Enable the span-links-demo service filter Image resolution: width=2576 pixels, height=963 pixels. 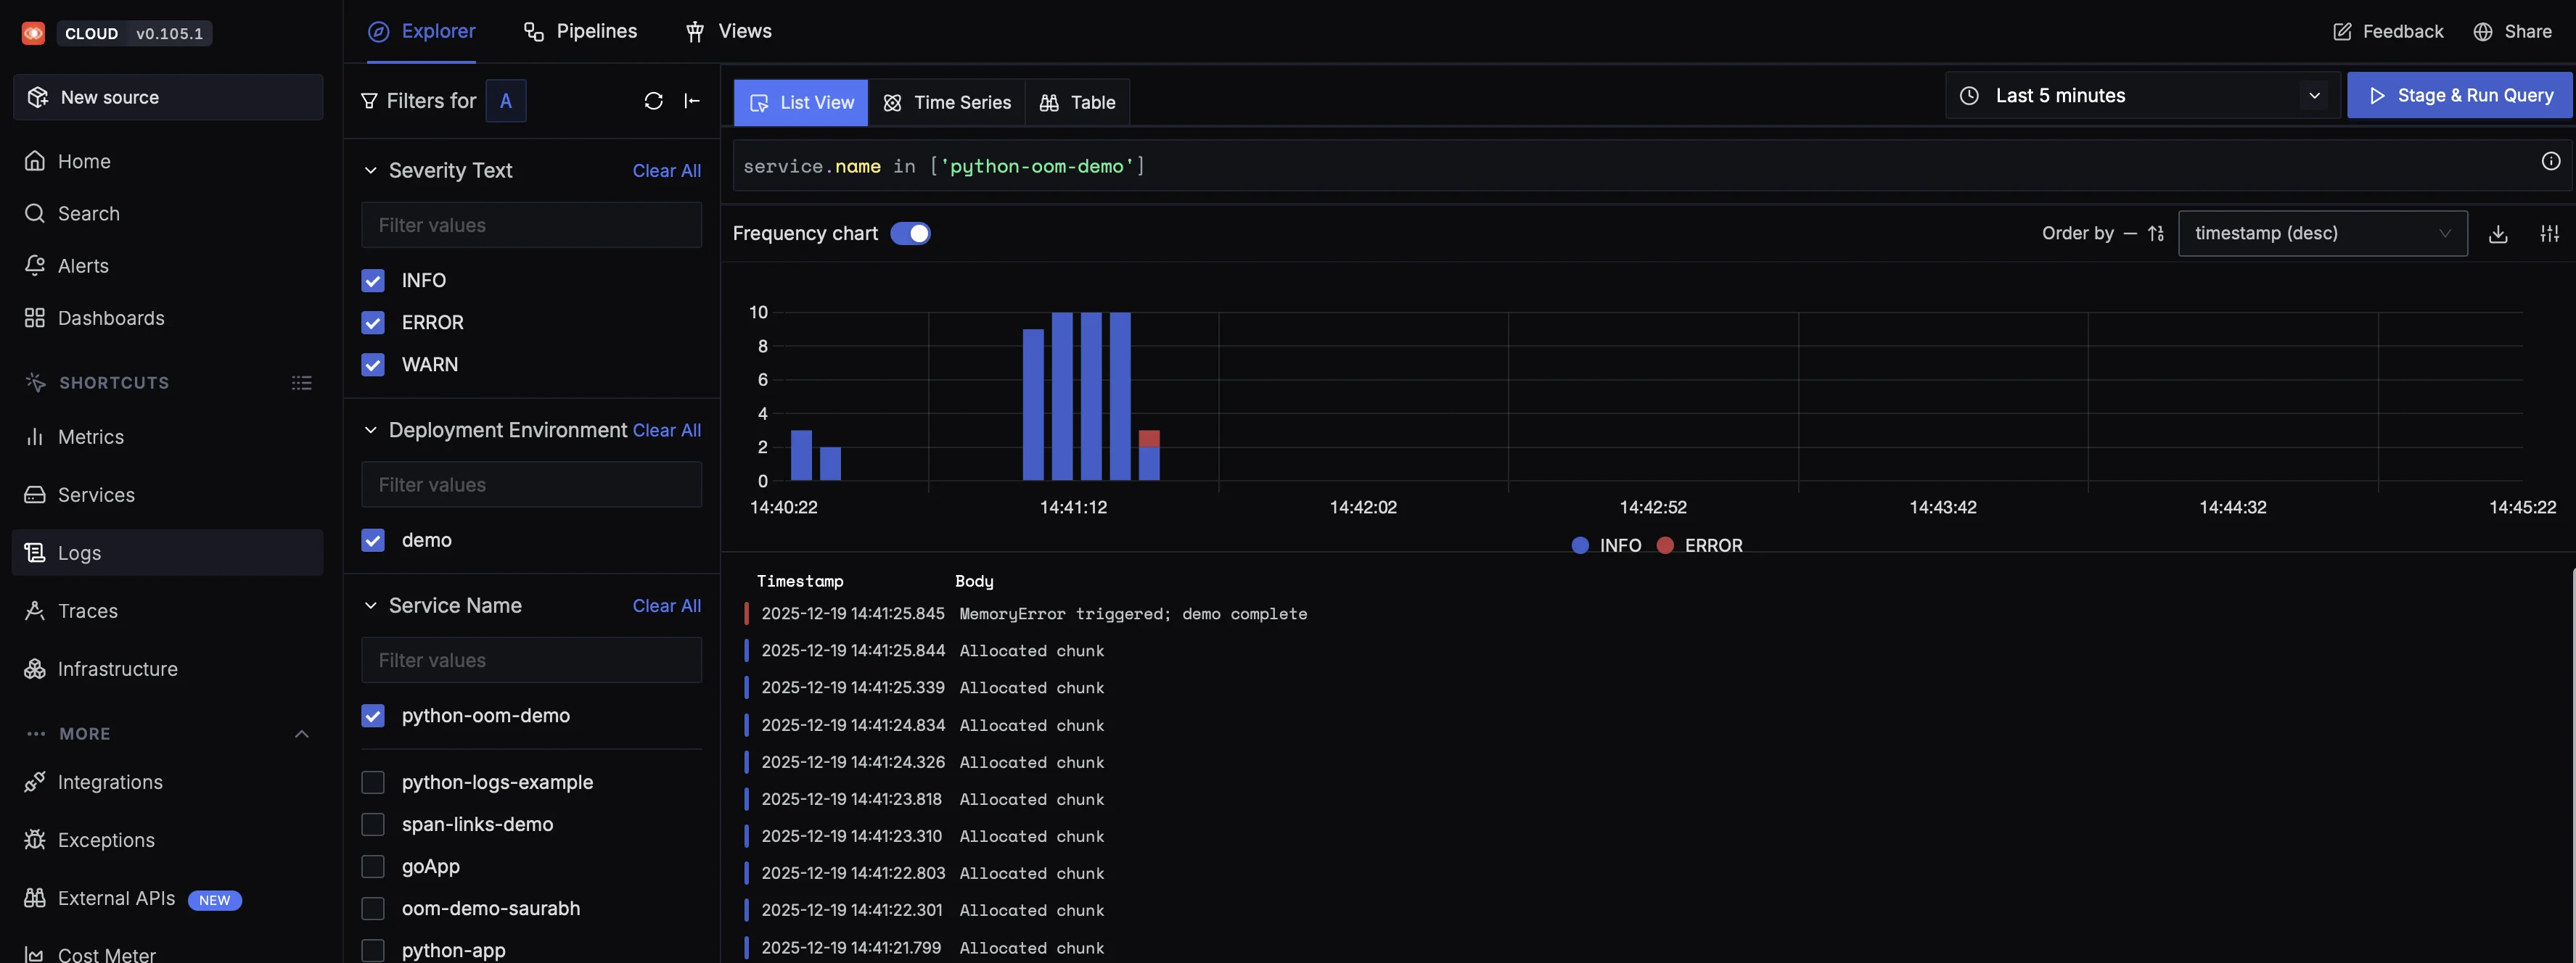coord(373,824)
